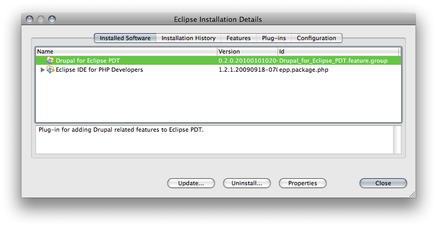This screenshot has height=227, width=437.
Task: Go to the Configuration tab
Action: click(316, 38)
